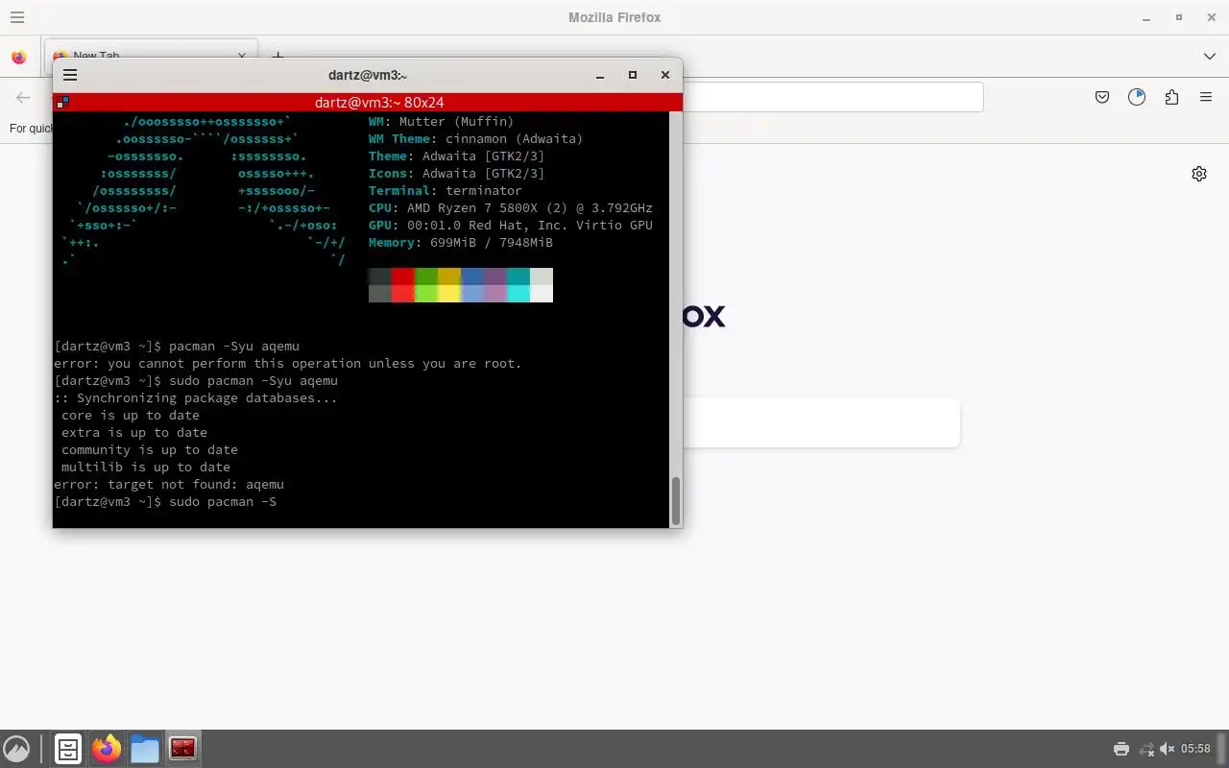Click the muted volume tray icon
Screen dimensions: 1229x768
coord(1168,749)
